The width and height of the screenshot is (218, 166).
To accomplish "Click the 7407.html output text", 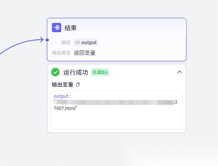I will [65, 108].
